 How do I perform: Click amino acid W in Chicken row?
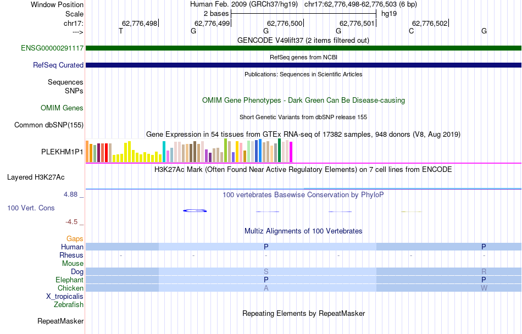pyautogui.click(x=484, y=288)
